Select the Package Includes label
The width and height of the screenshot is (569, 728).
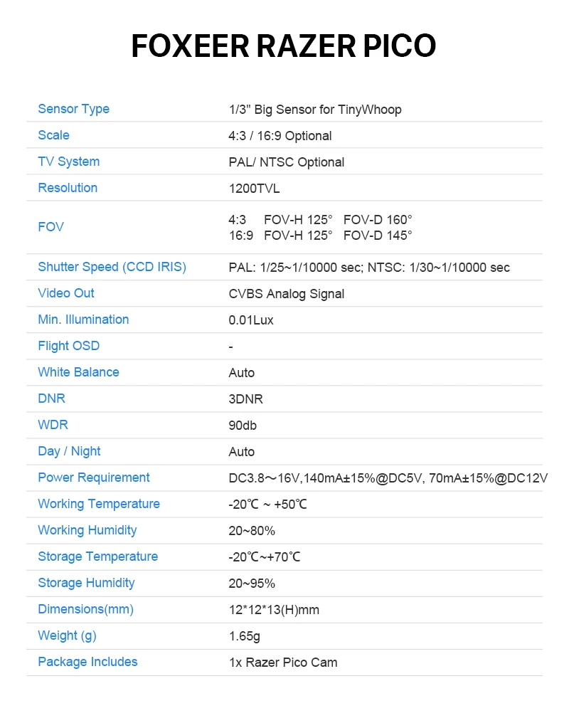click(87, 662)
